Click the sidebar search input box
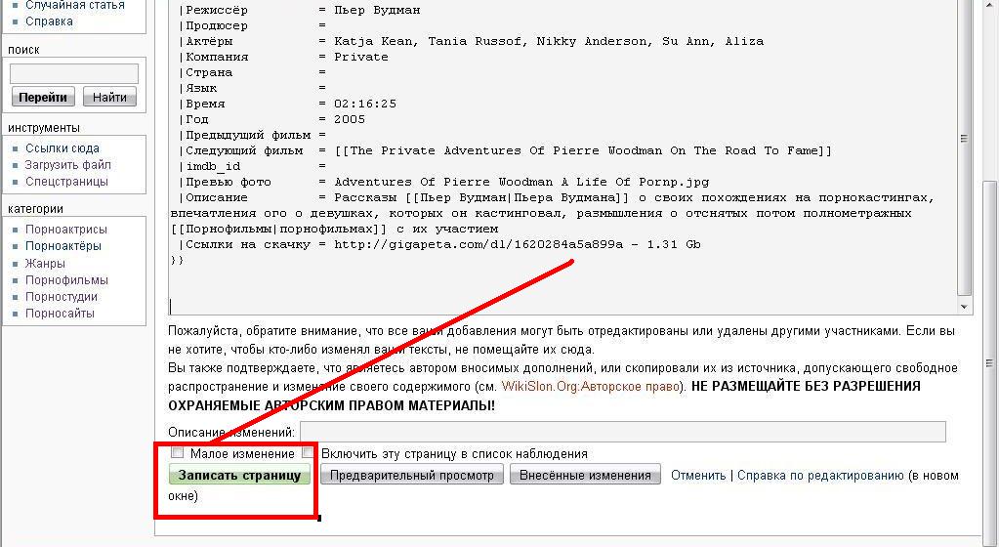999x547 pixels. point(74,74)
